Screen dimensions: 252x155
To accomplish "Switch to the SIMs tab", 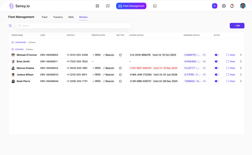I will pyautogui.click(x=71, y=17).
